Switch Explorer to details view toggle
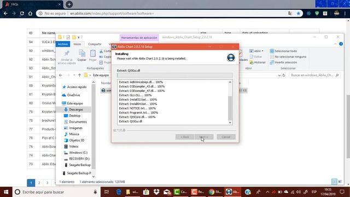The height and width of the screenshot is (197, 350). click(334, 182)
